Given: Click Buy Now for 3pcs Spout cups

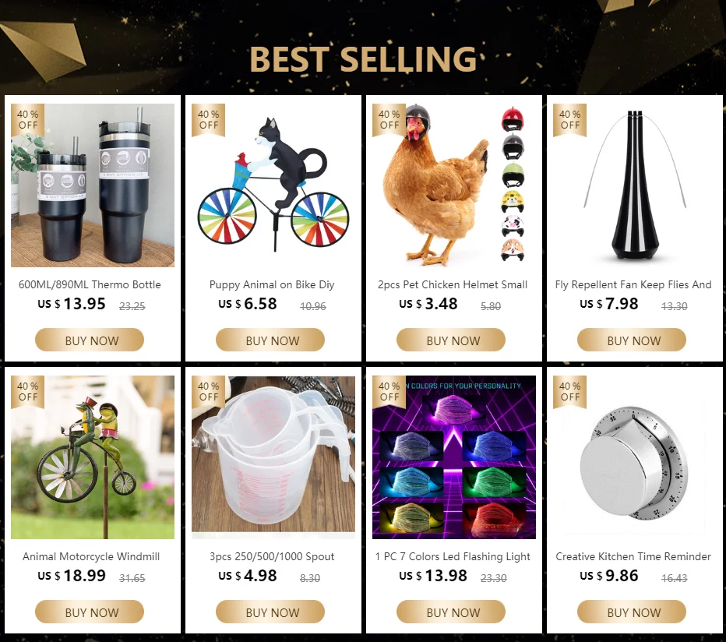Looking at the screenshot, I should (270, 612).
